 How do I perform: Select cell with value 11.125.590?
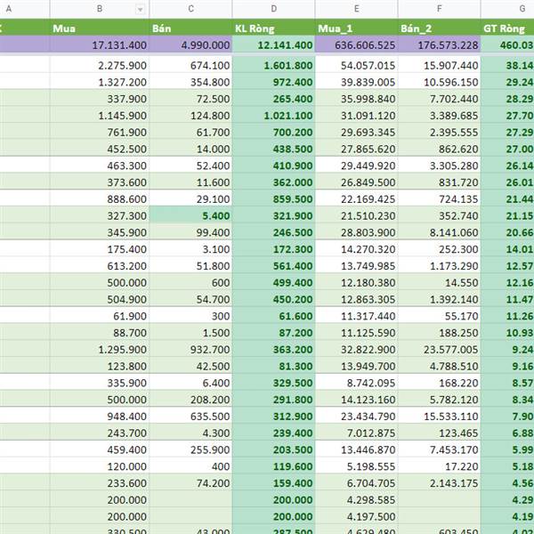357,332
